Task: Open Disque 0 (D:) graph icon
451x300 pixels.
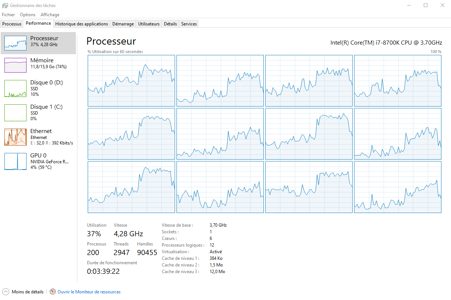Action: (x=15, y=88)
